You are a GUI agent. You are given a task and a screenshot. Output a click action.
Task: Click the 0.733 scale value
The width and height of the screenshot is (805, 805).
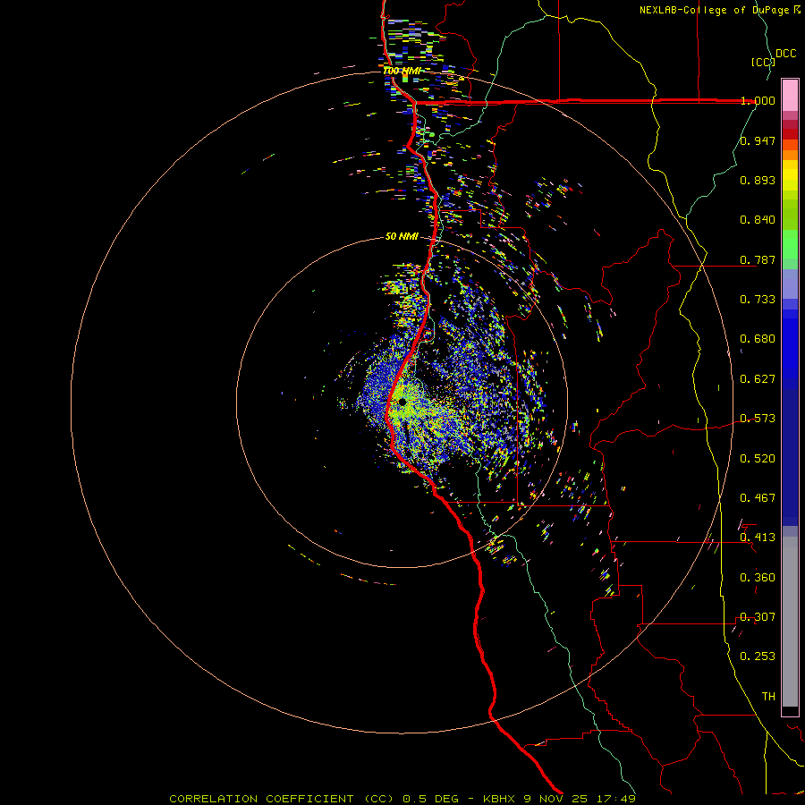tap(758, 300)
